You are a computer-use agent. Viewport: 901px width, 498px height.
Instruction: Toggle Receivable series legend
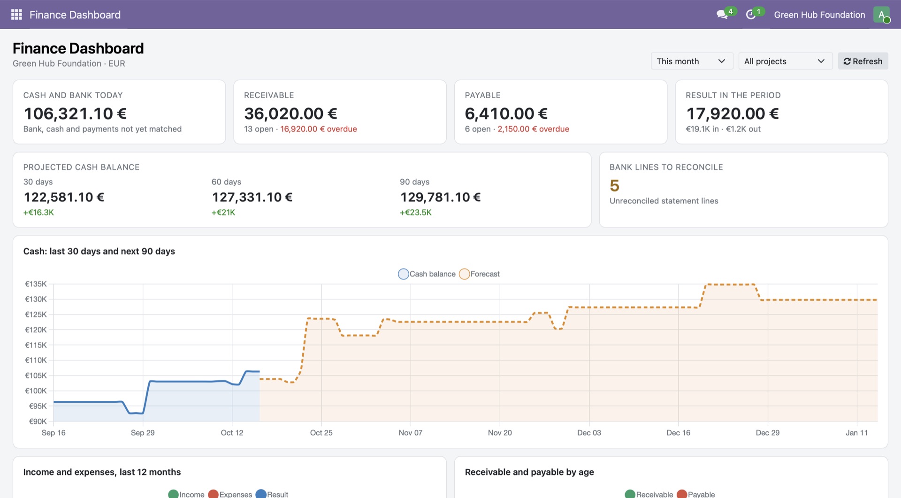pyautogui.click(x=649, y=494)
